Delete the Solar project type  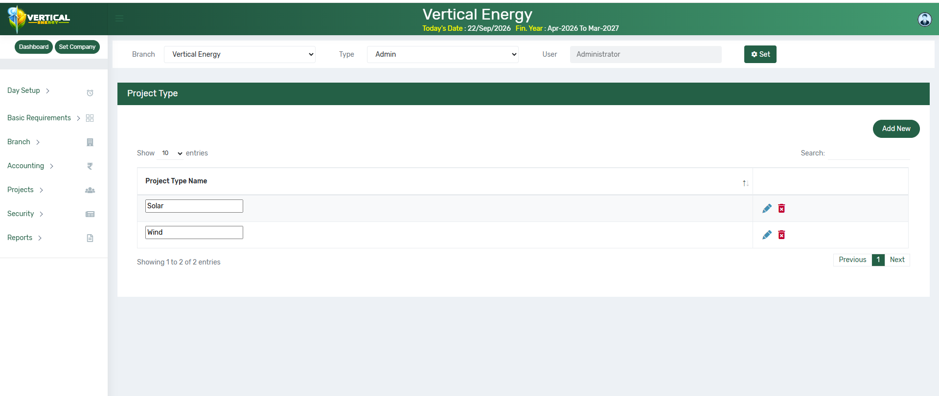[x=781, y=208]
